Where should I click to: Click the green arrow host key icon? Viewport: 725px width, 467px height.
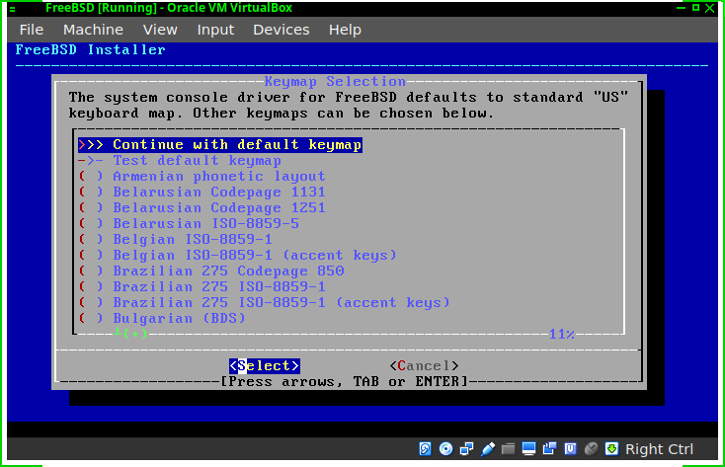pos(611,448)
